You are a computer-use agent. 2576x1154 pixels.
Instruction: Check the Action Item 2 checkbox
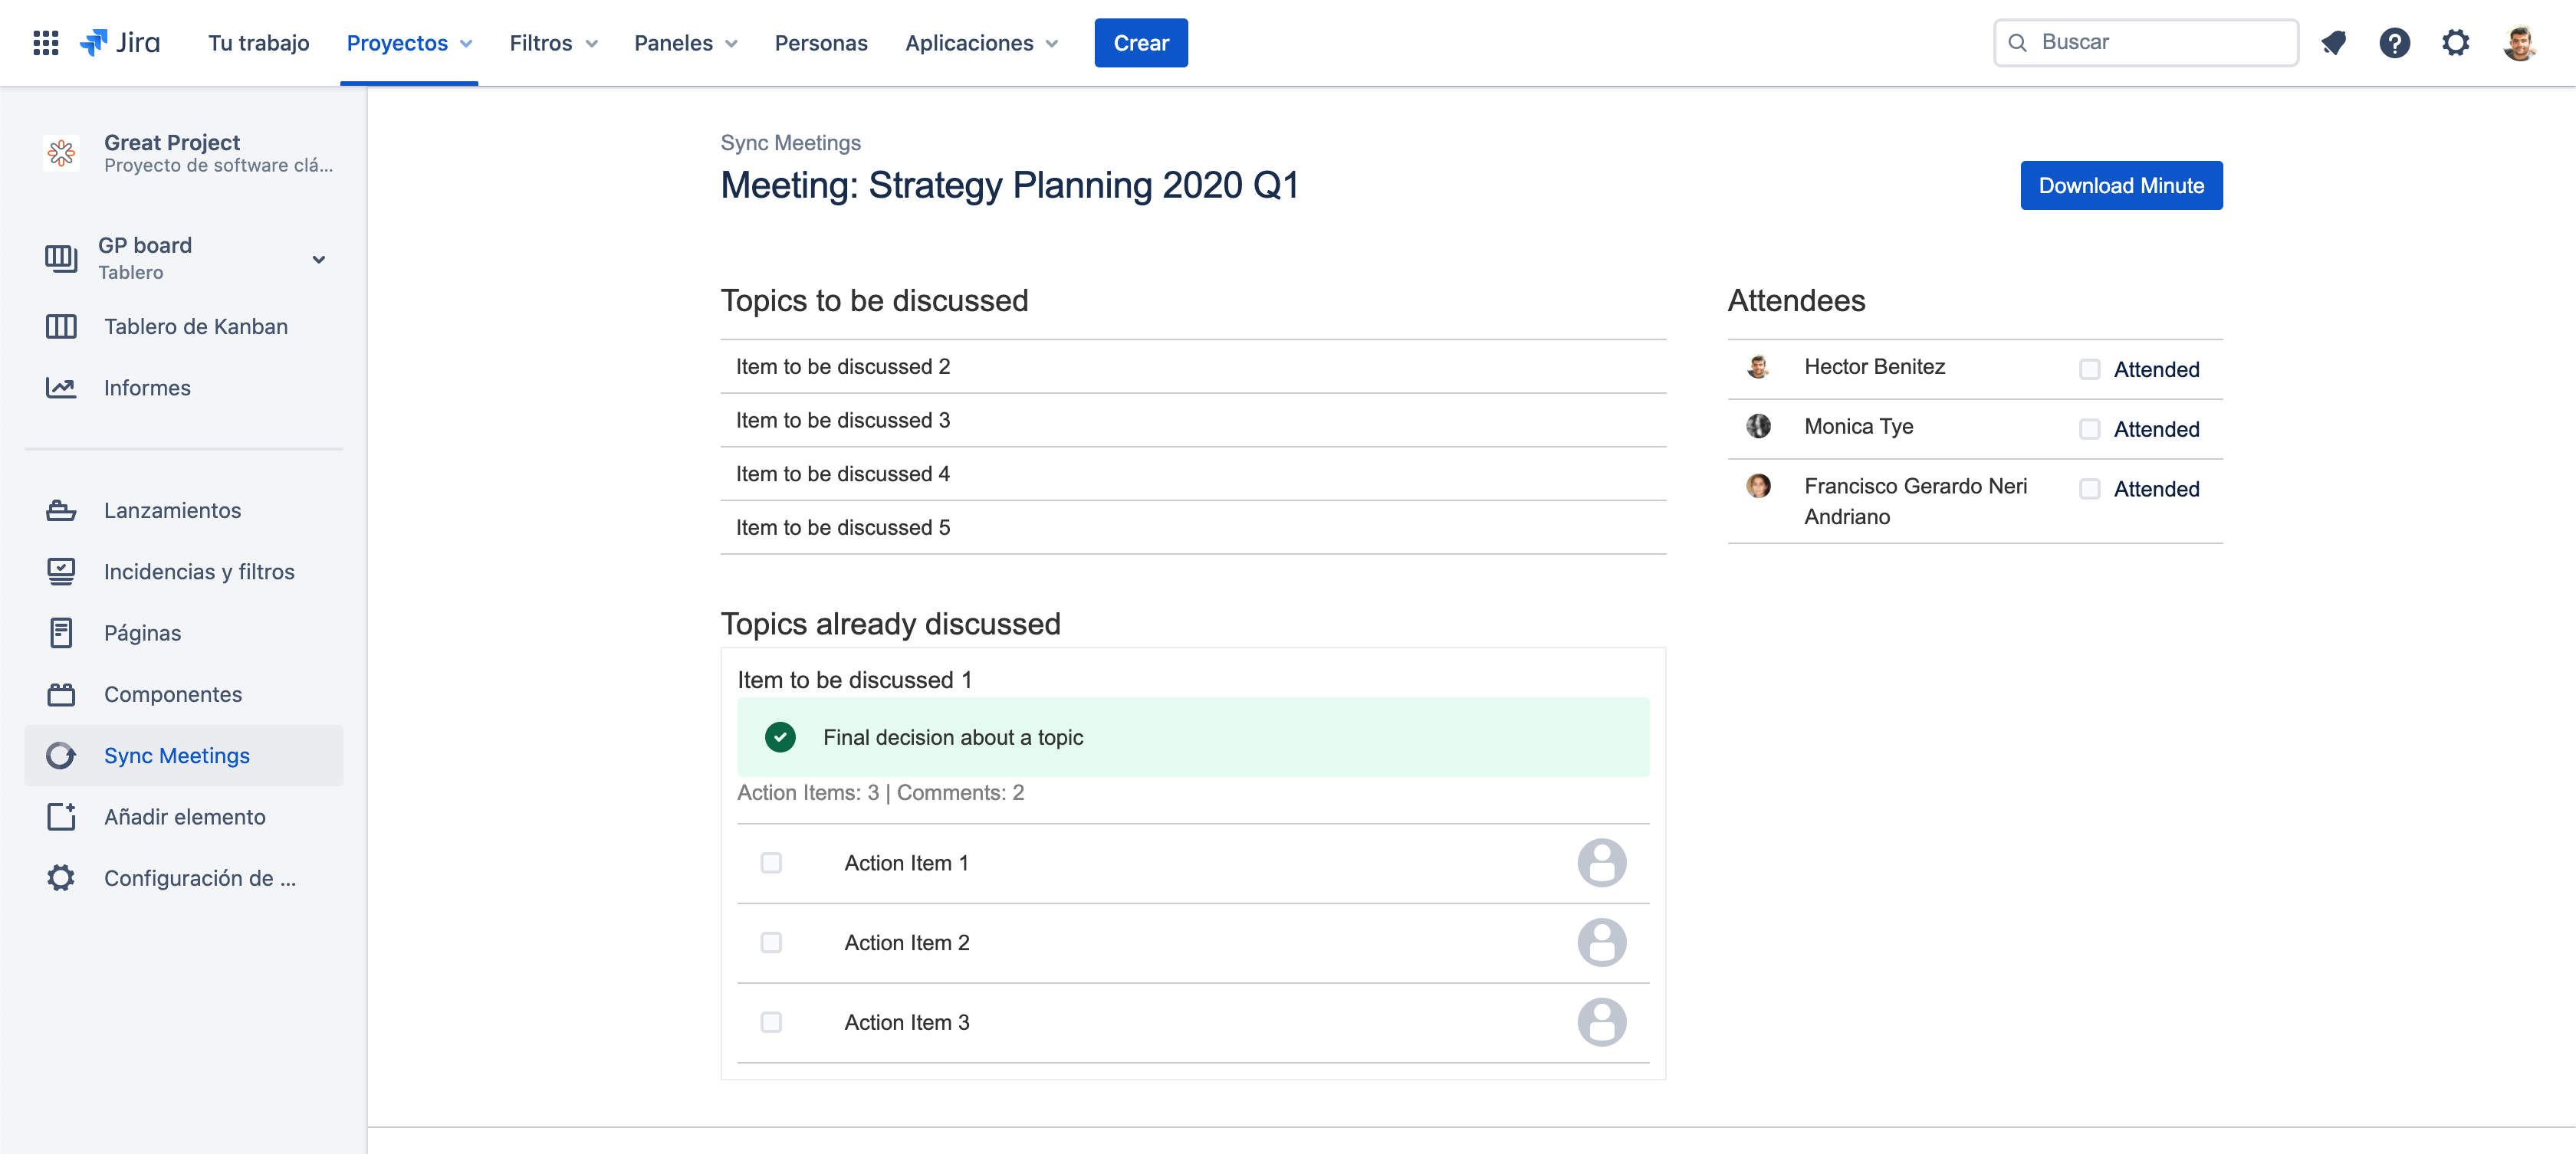click(771, 943)
